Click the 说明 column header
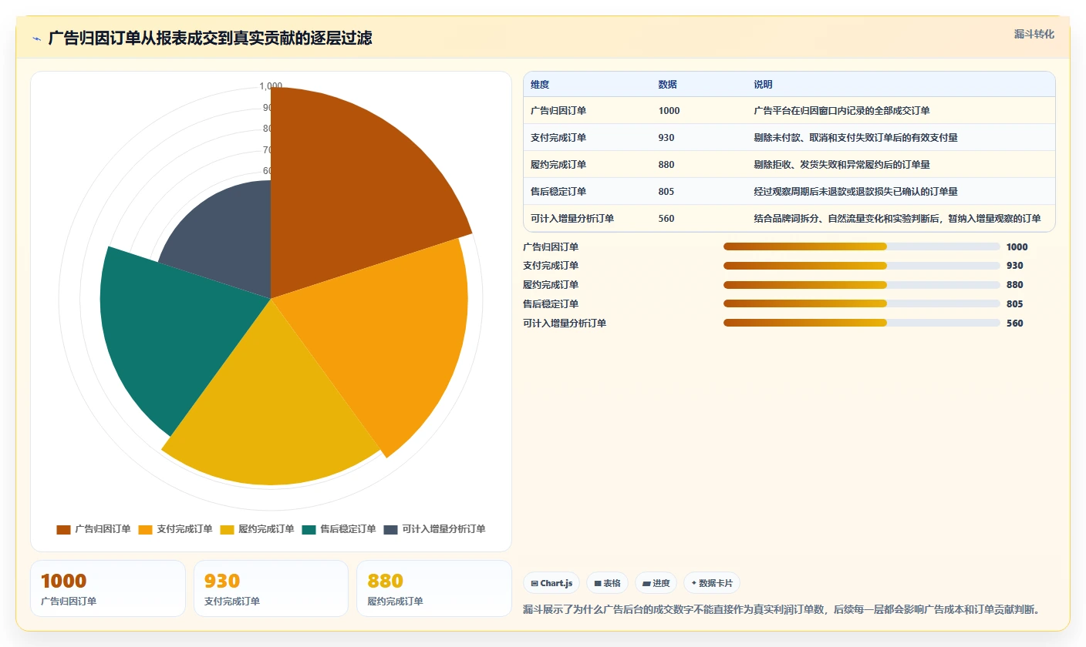Viewport: 1086px width, 647px height. 764,85
